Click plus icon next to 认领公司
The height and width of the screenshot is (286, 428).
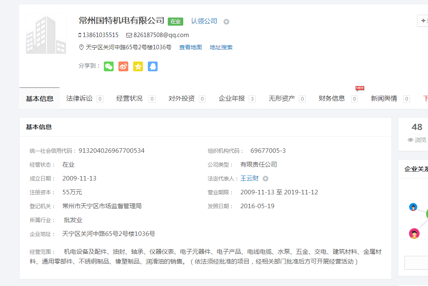226,22
